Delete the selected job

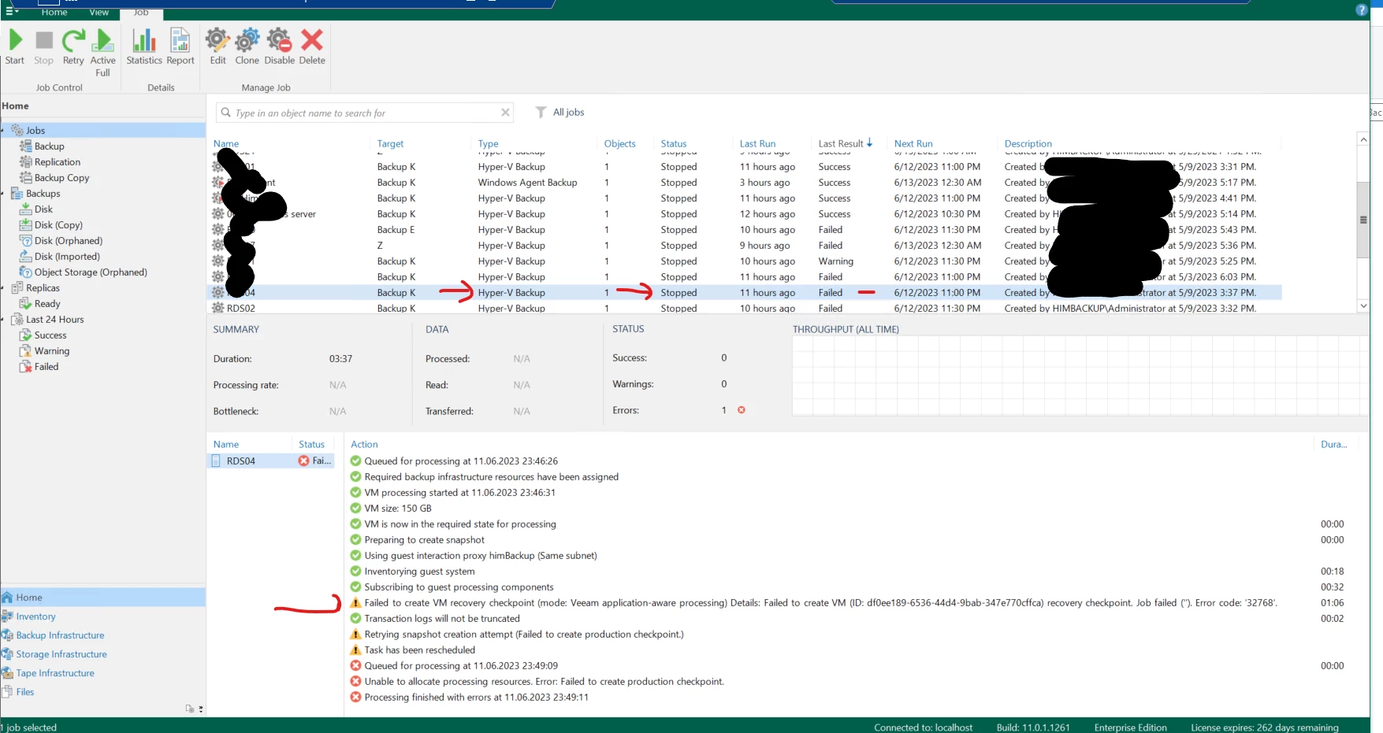coord(312,47)
